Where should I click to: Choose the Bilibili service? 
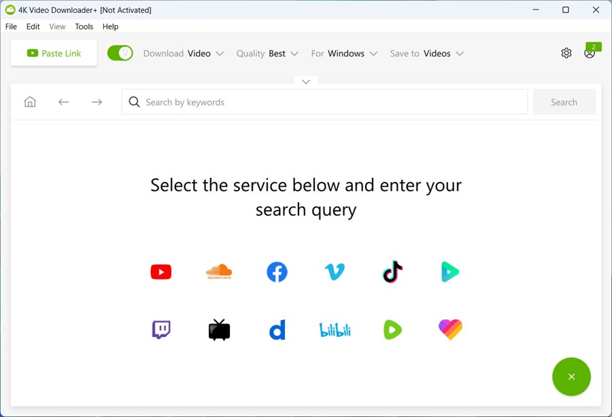335,329
